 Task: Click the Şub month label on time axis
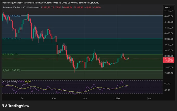pos(149,98)
